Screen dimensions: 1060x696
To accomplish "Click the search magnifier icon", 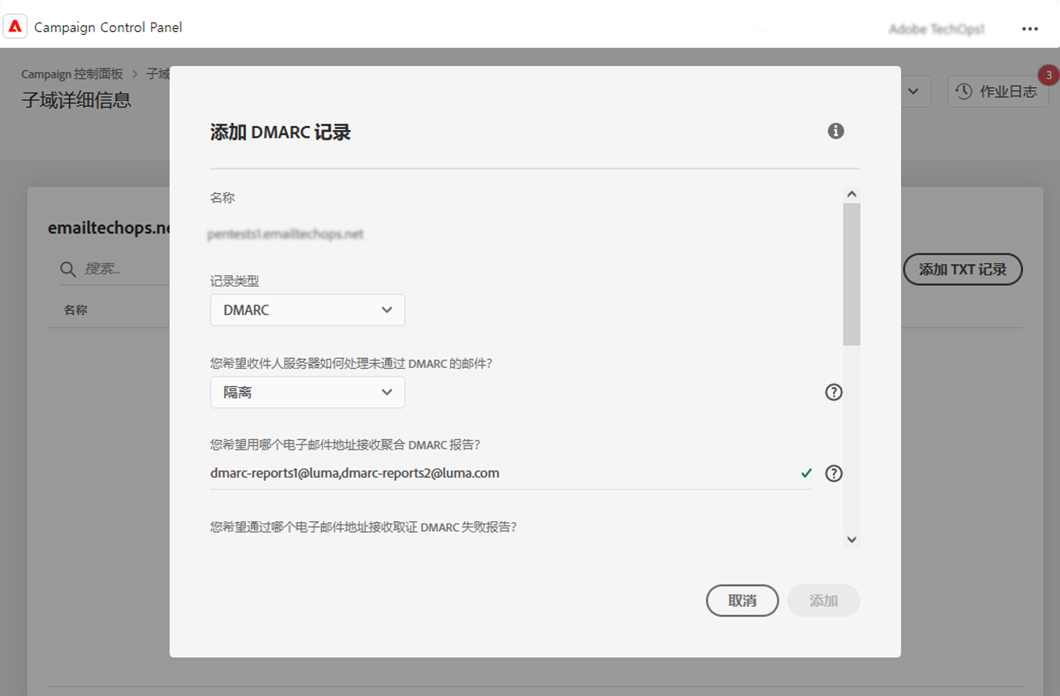I will [68, 269].
